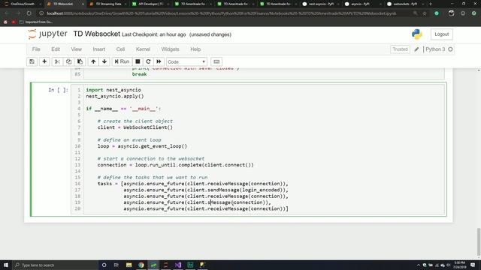
Task: Rename the TD Websocket notebook title
Action: click(x=97, y=34)
